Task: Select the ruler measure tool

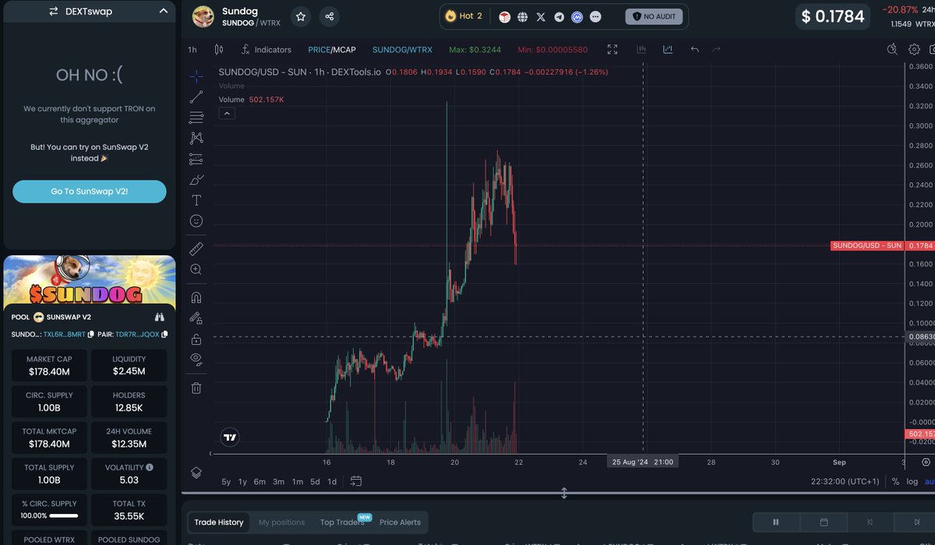Action: point(196,248)
